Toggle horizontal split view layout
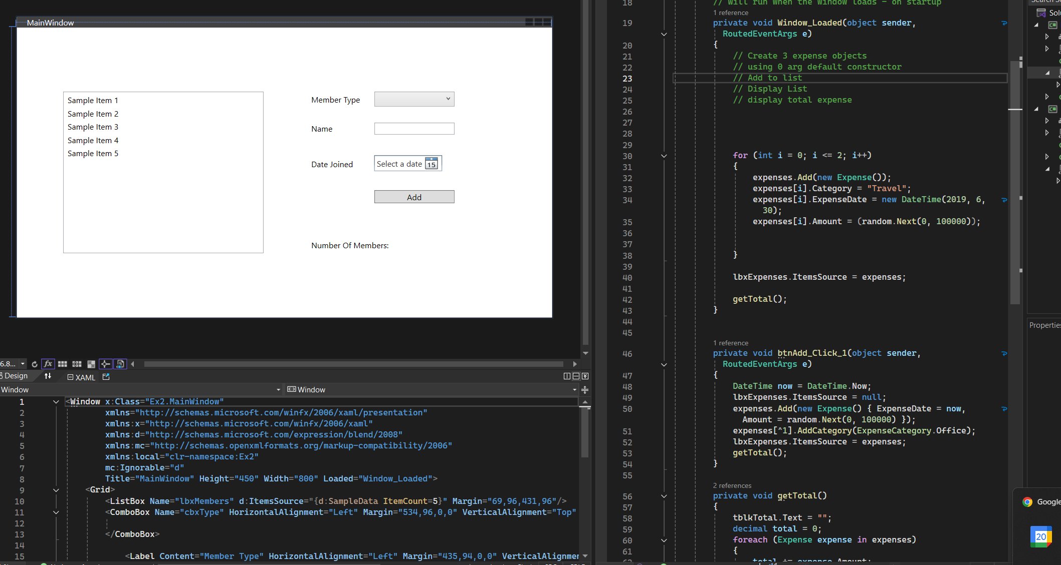The width and height of the screenshot is (1061, 565). (x=576, y=376)
